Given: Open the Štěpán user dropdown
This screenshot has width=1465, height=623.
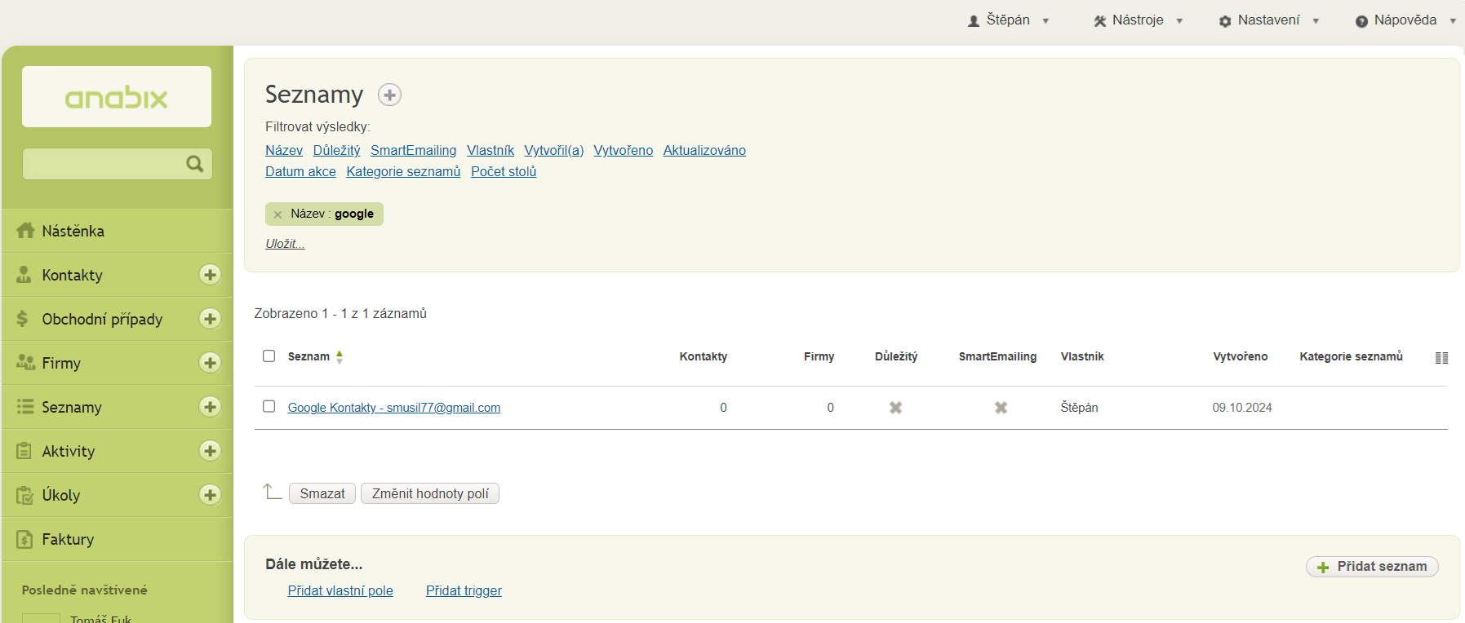Looking at the screenshot, I should coord(1008,20).
